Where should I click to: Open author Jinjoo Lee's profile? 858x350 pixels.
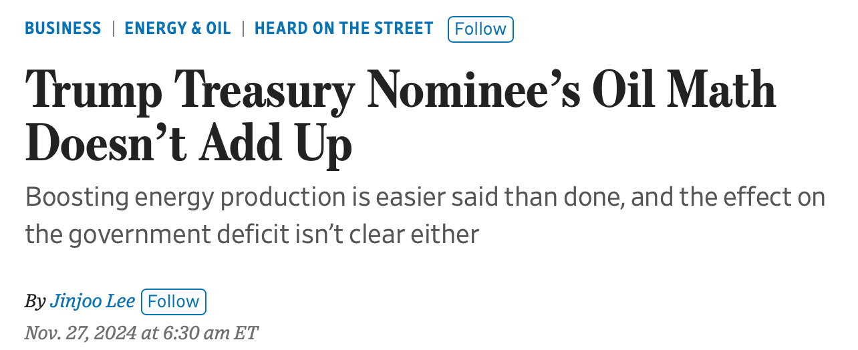point(92,301)
